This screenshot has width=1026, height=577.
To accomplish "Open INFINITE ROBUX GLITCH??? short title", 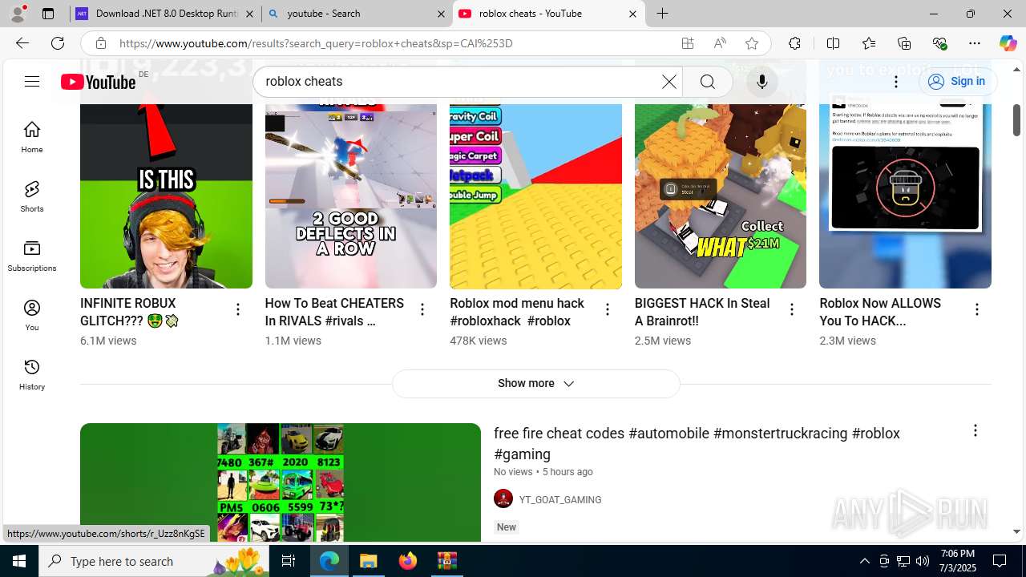I will click(x=129, y=312).
